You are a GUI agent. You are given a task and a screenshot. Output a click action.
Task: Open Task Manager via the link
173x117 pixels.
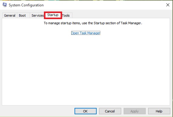point(86,33)
